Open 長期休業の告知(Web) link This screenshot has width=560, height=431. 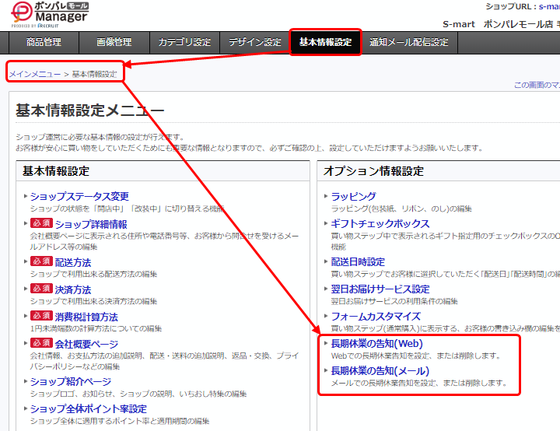[x=376, y=343]
